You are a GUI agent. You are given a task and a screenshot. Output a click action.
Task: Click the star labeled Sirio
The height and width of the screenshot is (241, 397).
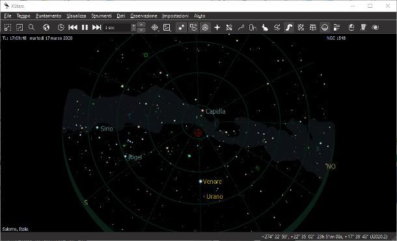point(97,127)
